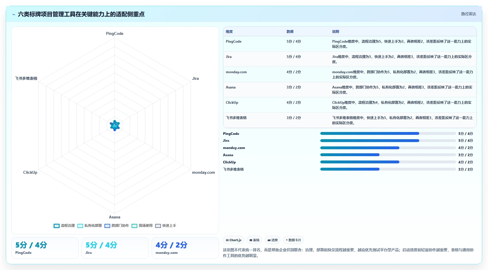Image resolution: width=488 pixels, height=270 pixels.
Task: Click the Chart.js tag chip
Action: click(234, 240)
